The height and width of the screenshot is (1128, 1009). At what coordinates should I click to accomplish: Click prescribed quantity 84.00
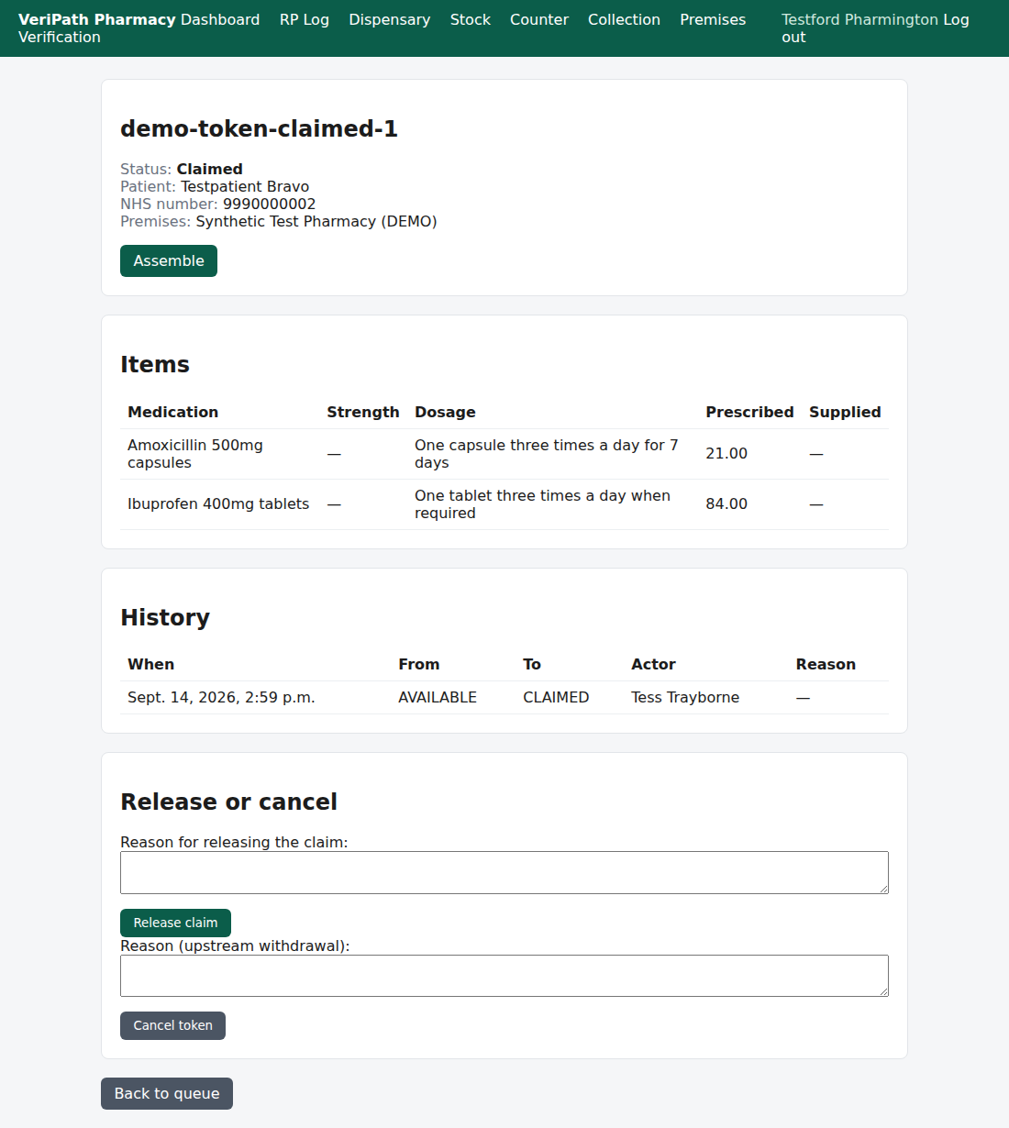726,504
